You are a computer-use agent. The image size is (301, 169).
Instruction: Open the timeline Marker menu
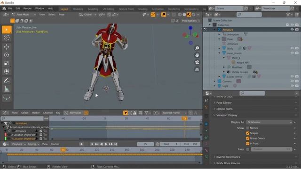click(x=55, y=144)
